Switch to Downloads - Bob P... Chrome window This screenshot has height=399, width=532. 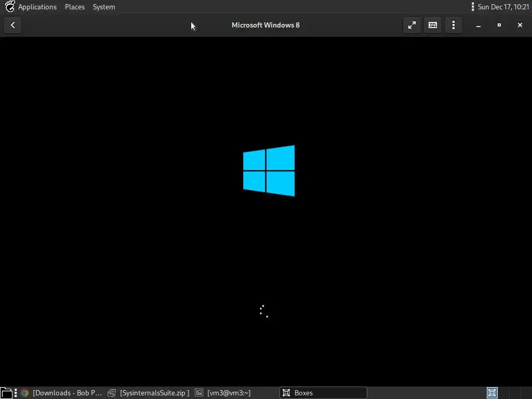pos(61,393)
